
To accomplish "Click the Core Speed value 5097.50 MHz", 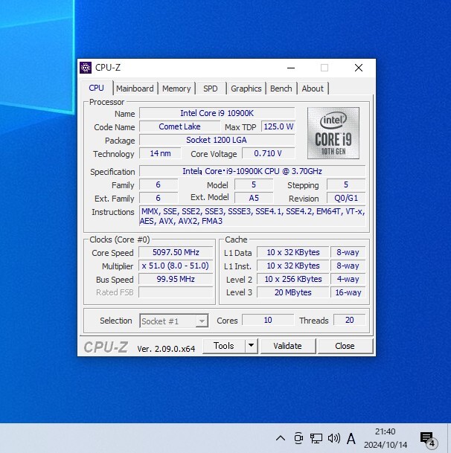I will [x=176, y=252].
